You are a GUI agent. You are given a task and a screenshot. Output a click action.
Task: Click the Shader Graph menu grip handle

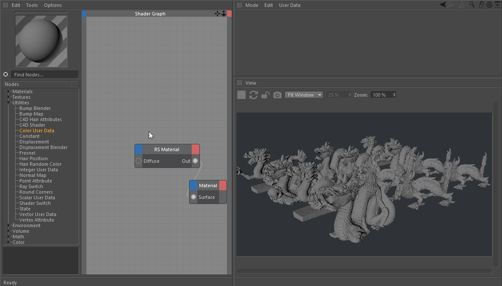[6, 5]
